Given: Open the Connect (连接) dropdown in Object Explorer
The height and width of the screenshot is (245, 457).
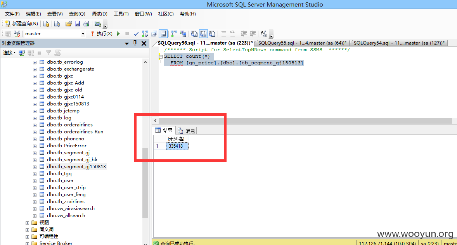Looking at the screenshot, I should (x=9, y=53).
